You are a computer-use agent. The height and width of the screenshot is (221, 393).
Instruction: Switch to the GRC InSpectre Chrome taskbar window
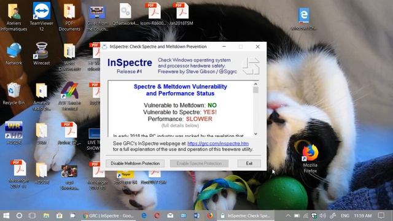point(109,215)
